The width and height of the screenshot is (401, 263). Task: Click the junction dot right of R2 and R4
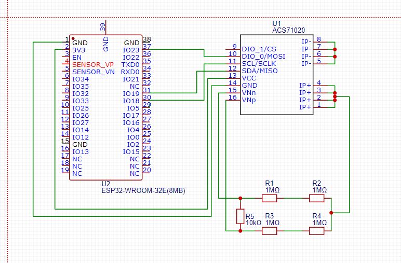[x=331, y=213]
